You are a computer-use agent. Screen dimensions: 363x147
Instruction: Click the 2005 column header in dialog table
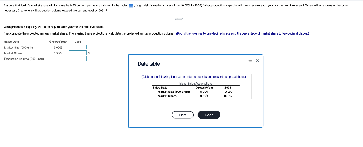point(228,88)
